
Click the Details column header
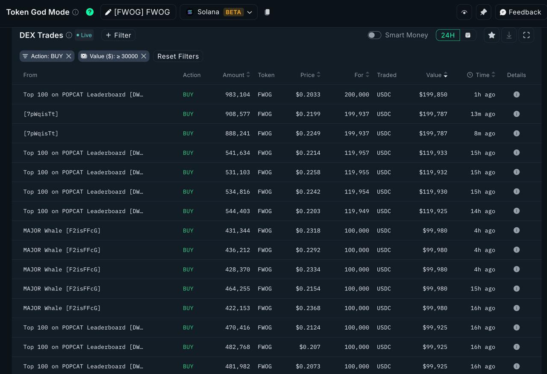coord(516,75)
